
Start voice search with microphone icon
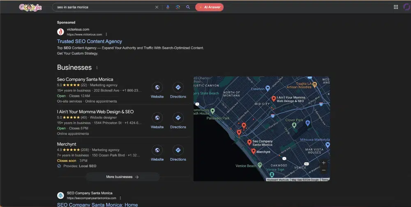[x=168, y=7]
